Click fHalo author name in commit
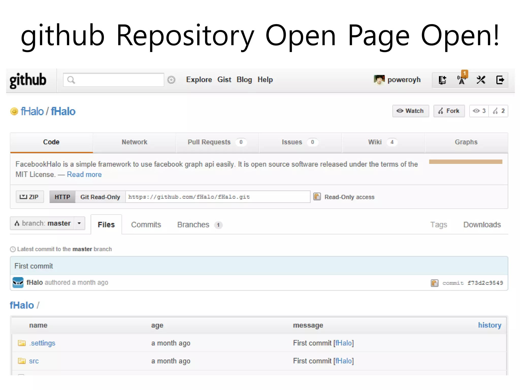 [35, 282]
